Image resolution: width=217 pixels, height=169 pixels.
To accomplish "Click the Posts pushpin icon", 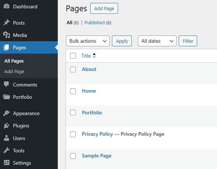I will click(6, 23).
